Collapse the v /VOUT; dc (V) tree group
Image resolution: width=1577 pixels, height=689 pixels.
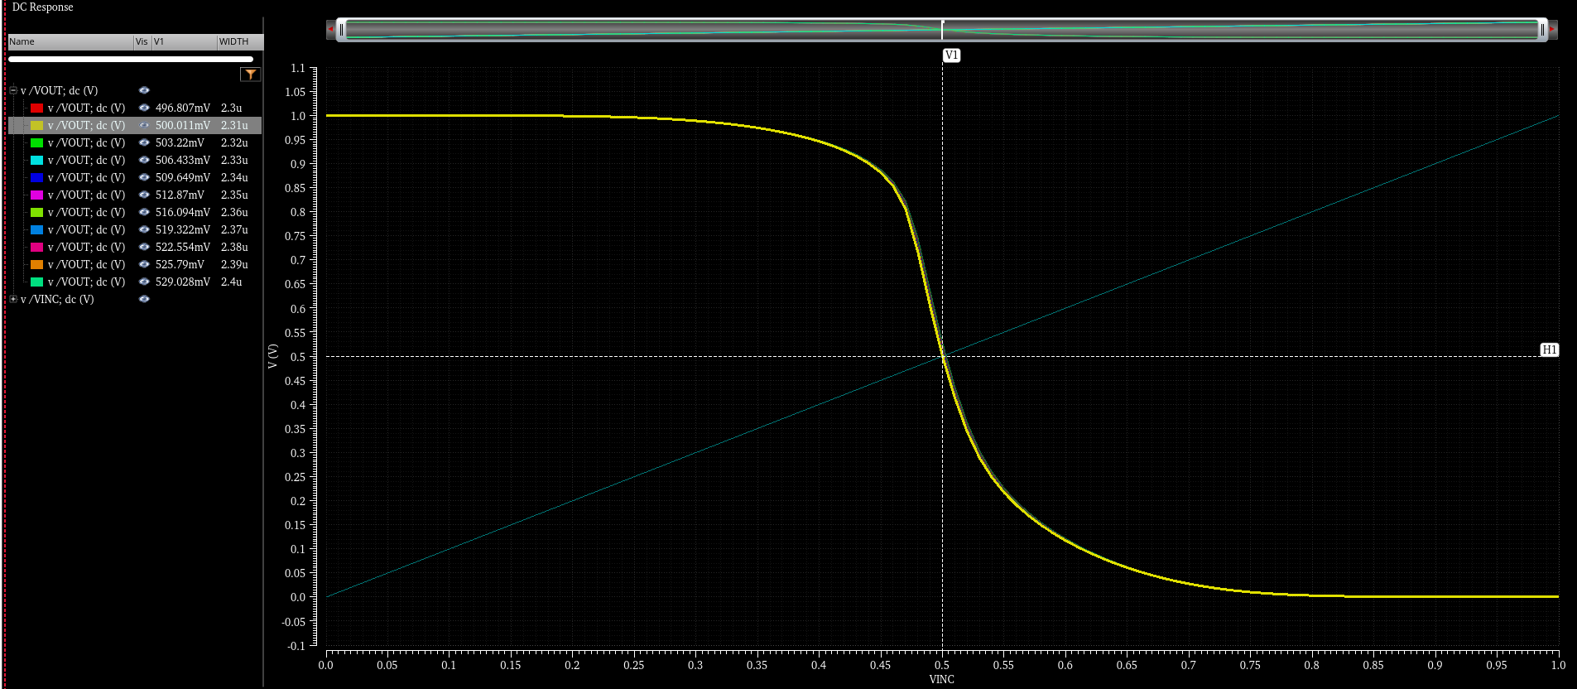pos(13,90)
